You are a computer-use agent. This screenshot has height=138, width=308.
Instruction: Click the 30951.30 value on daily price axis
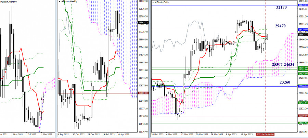coord(303,16)
